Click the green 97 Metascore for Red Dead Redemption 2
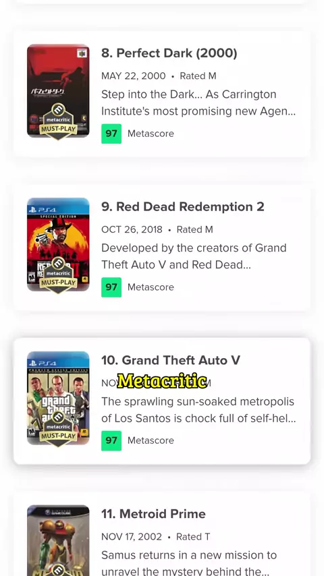The height and width of the screenshot is (576, 324). (x=111, y=287)
